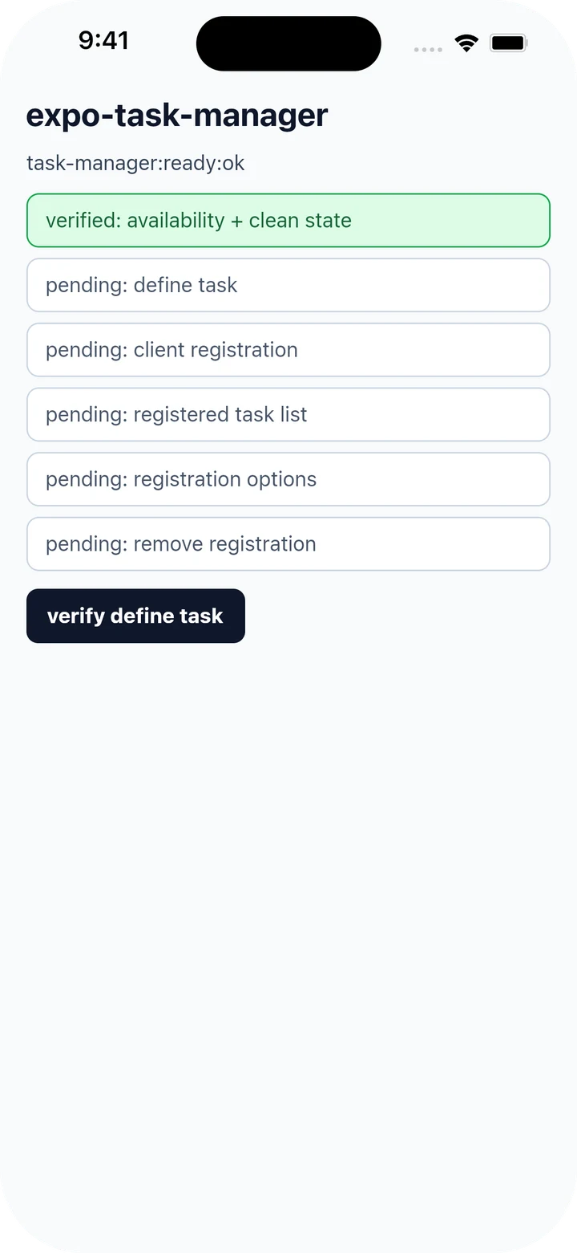Screen dimensions: 577x1253
Task: Click the verify define task button
Action: 135,616
